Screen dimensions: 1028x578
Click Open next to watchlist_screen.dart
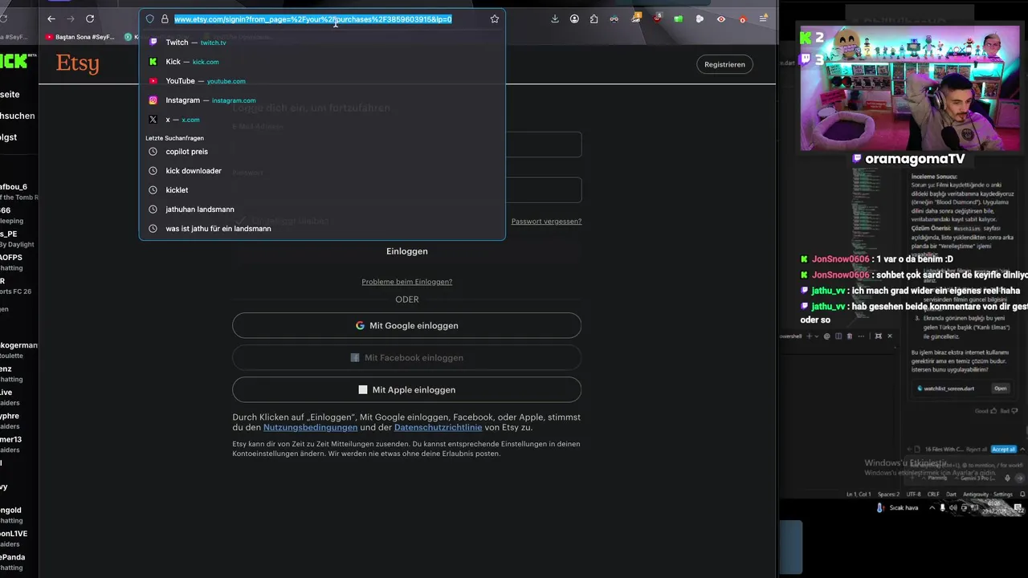[1001, 389]
